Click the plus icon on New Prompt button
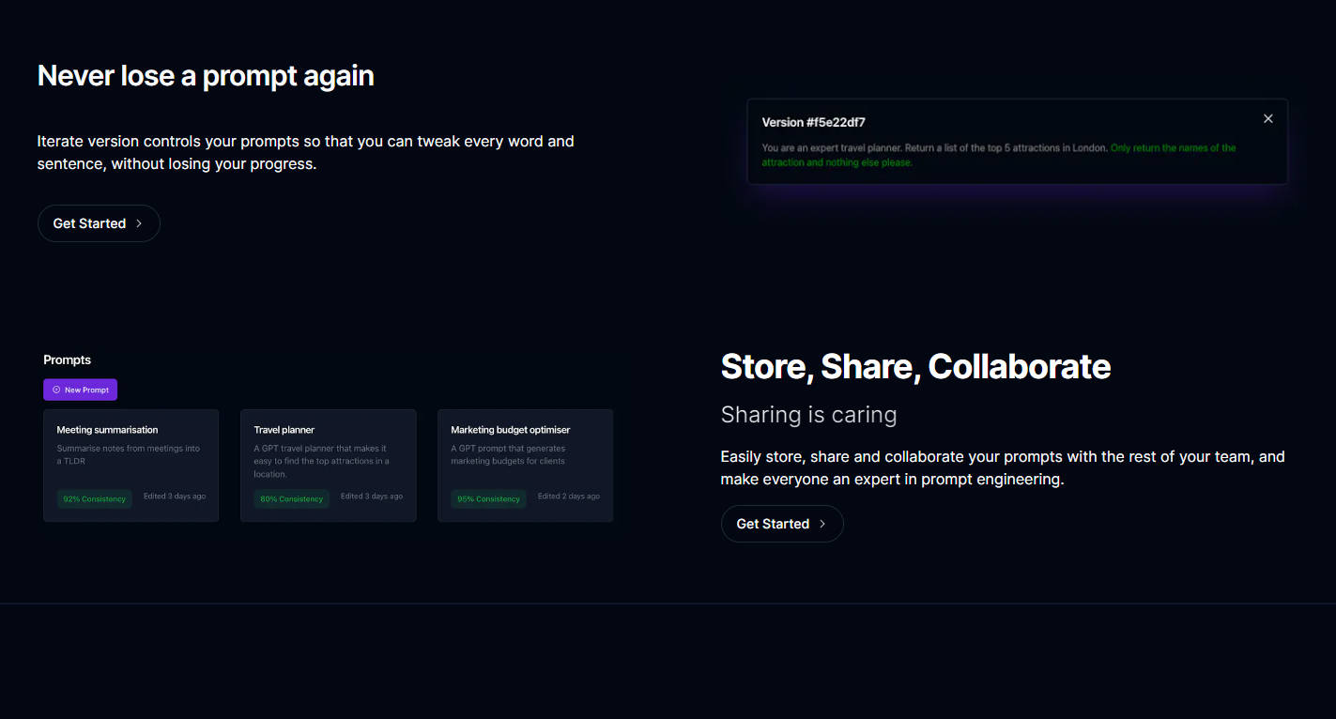This screenshot has width=1336, height=719. tap(55, 390)
